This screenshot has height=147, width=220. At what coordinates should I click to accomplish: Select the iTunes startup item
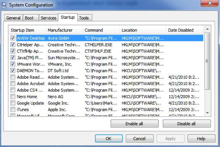[23, 109]
